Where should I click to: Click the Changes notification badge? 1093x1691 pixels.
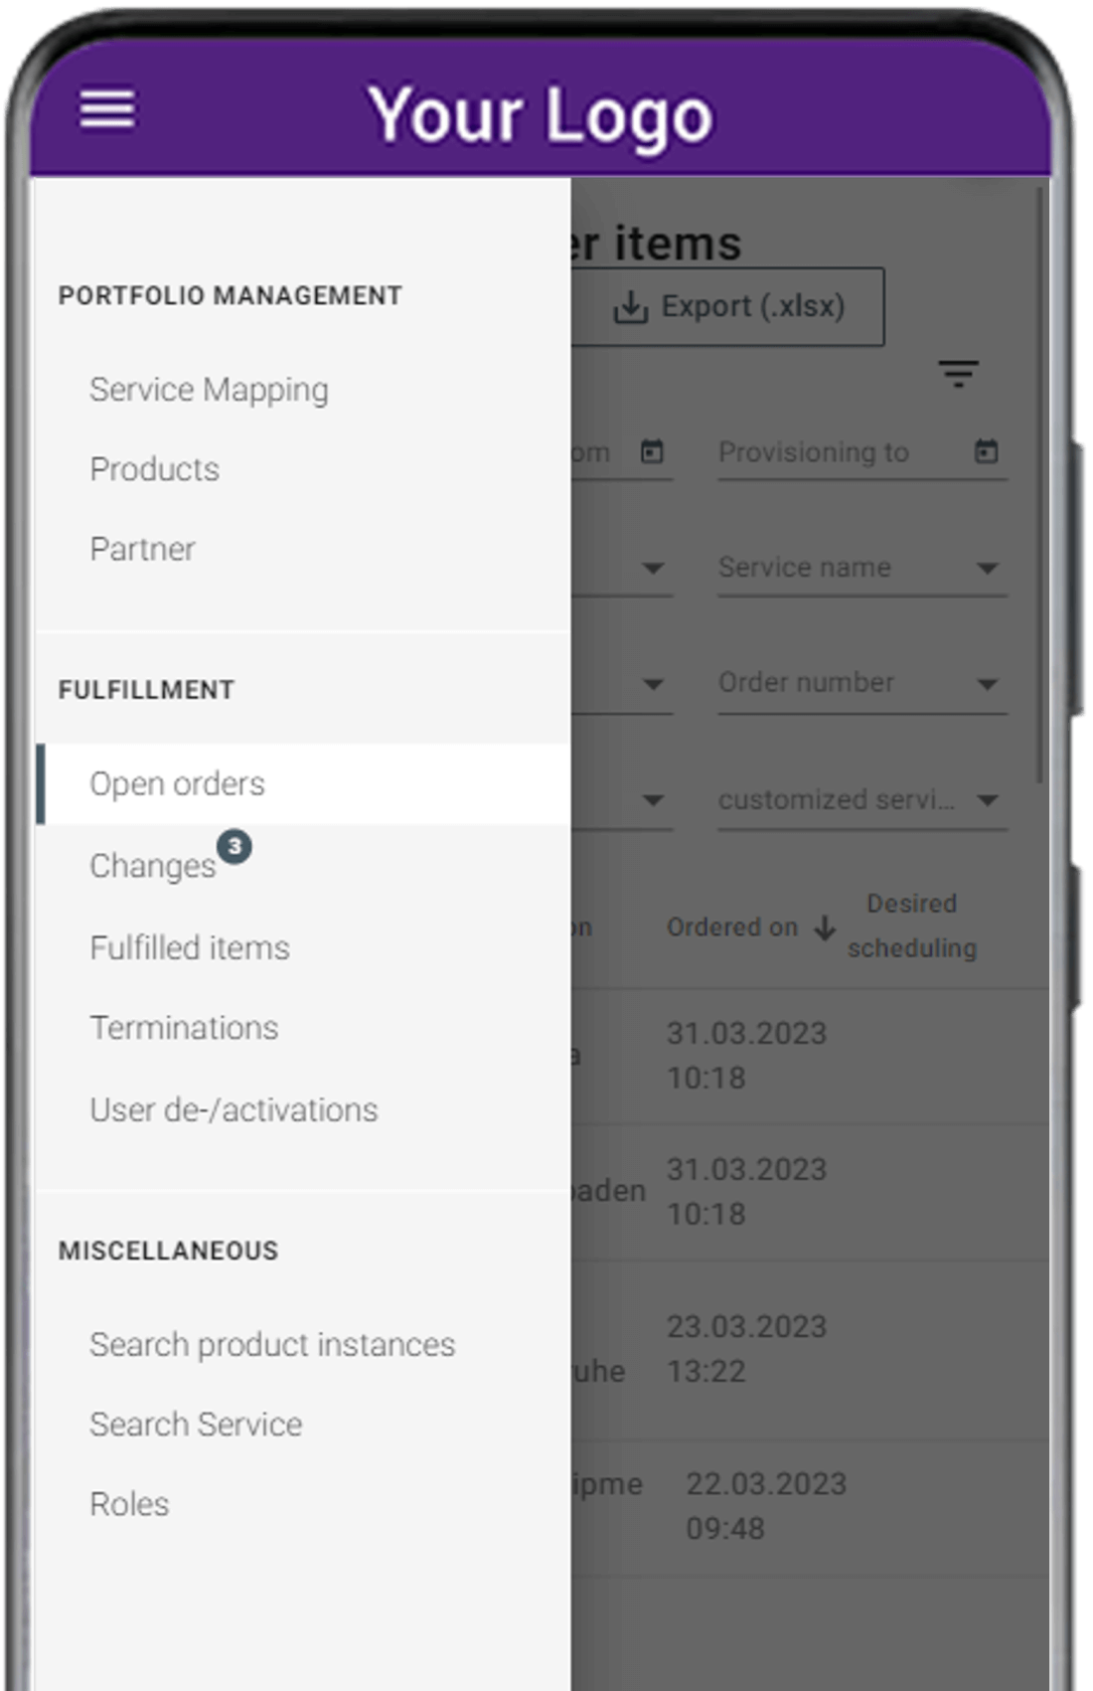(234, 847)
